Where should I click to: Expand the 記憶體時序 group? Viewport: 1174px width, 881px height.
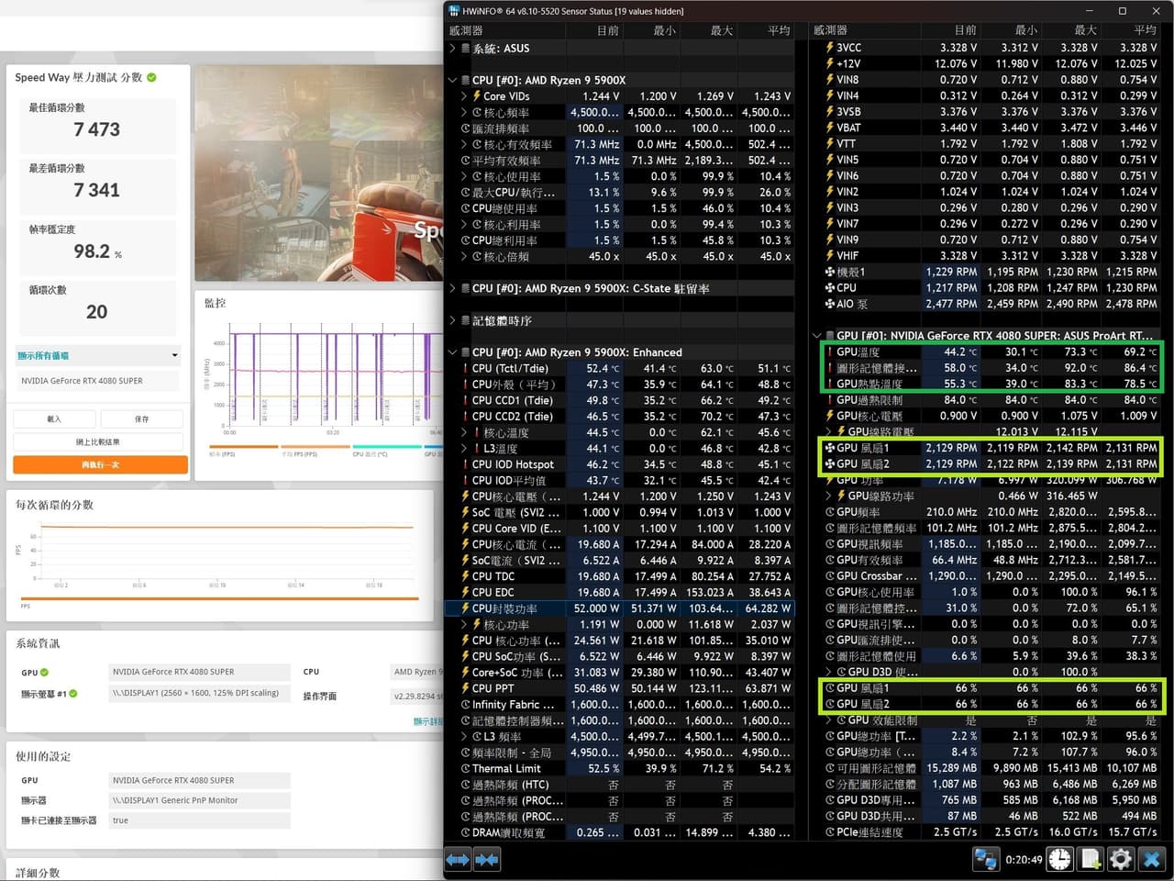(x=452, y=320)
